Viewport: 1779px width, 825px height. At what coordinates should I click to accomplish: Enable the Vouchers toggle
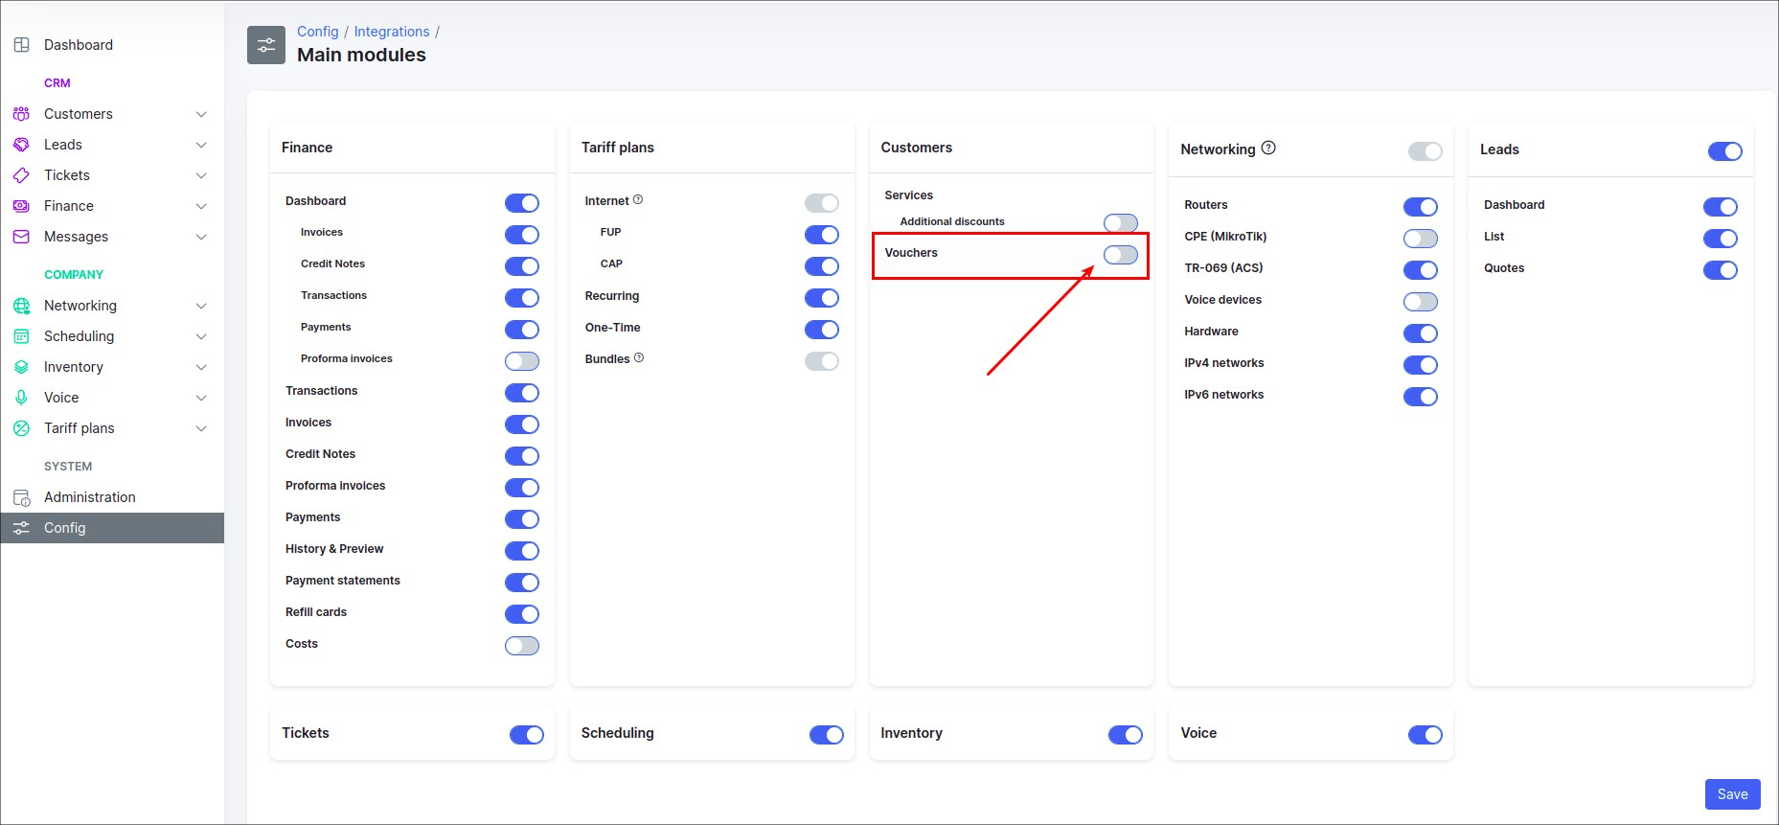pos(1120,255)
